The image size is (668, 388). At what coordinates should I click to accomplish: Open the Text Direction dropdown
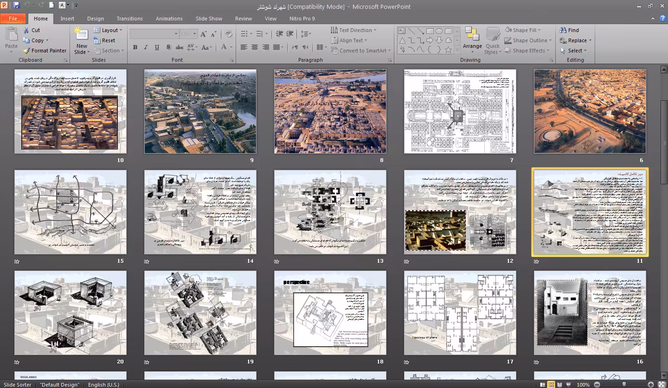(353, 30)
